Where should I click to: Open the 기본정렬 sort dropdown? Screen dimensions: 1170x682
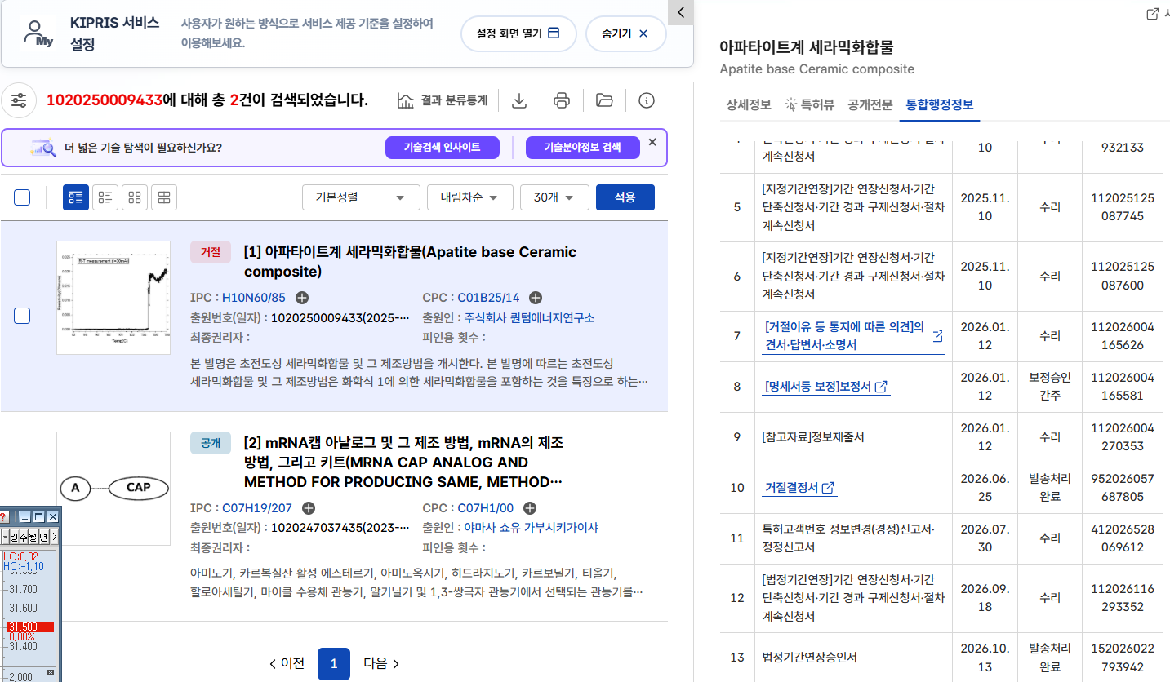point(361,197)
